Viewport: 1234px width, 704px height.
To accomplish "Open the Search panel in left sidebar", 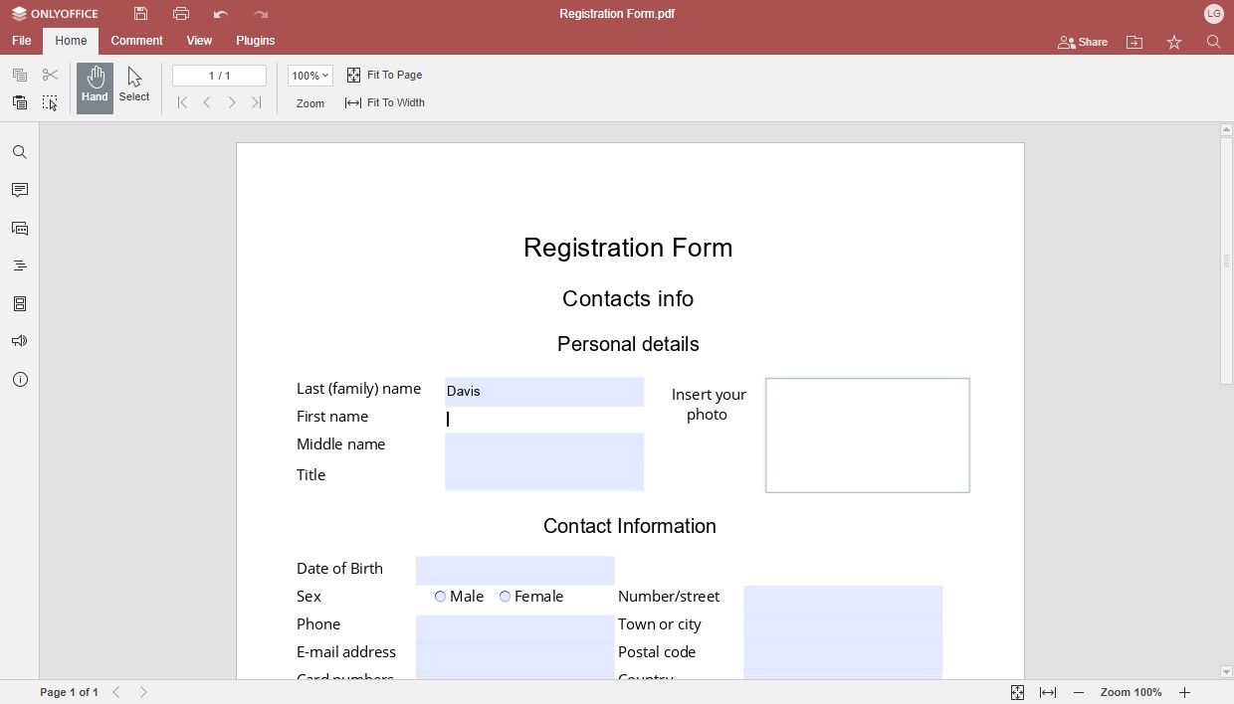I will [x=20, y=152].
